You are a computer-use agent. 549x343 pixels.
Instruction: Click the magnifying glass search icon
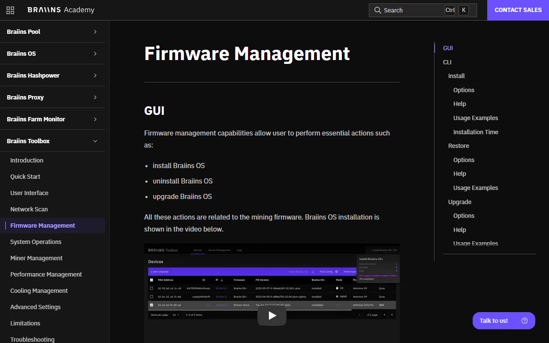pos(378,10)
